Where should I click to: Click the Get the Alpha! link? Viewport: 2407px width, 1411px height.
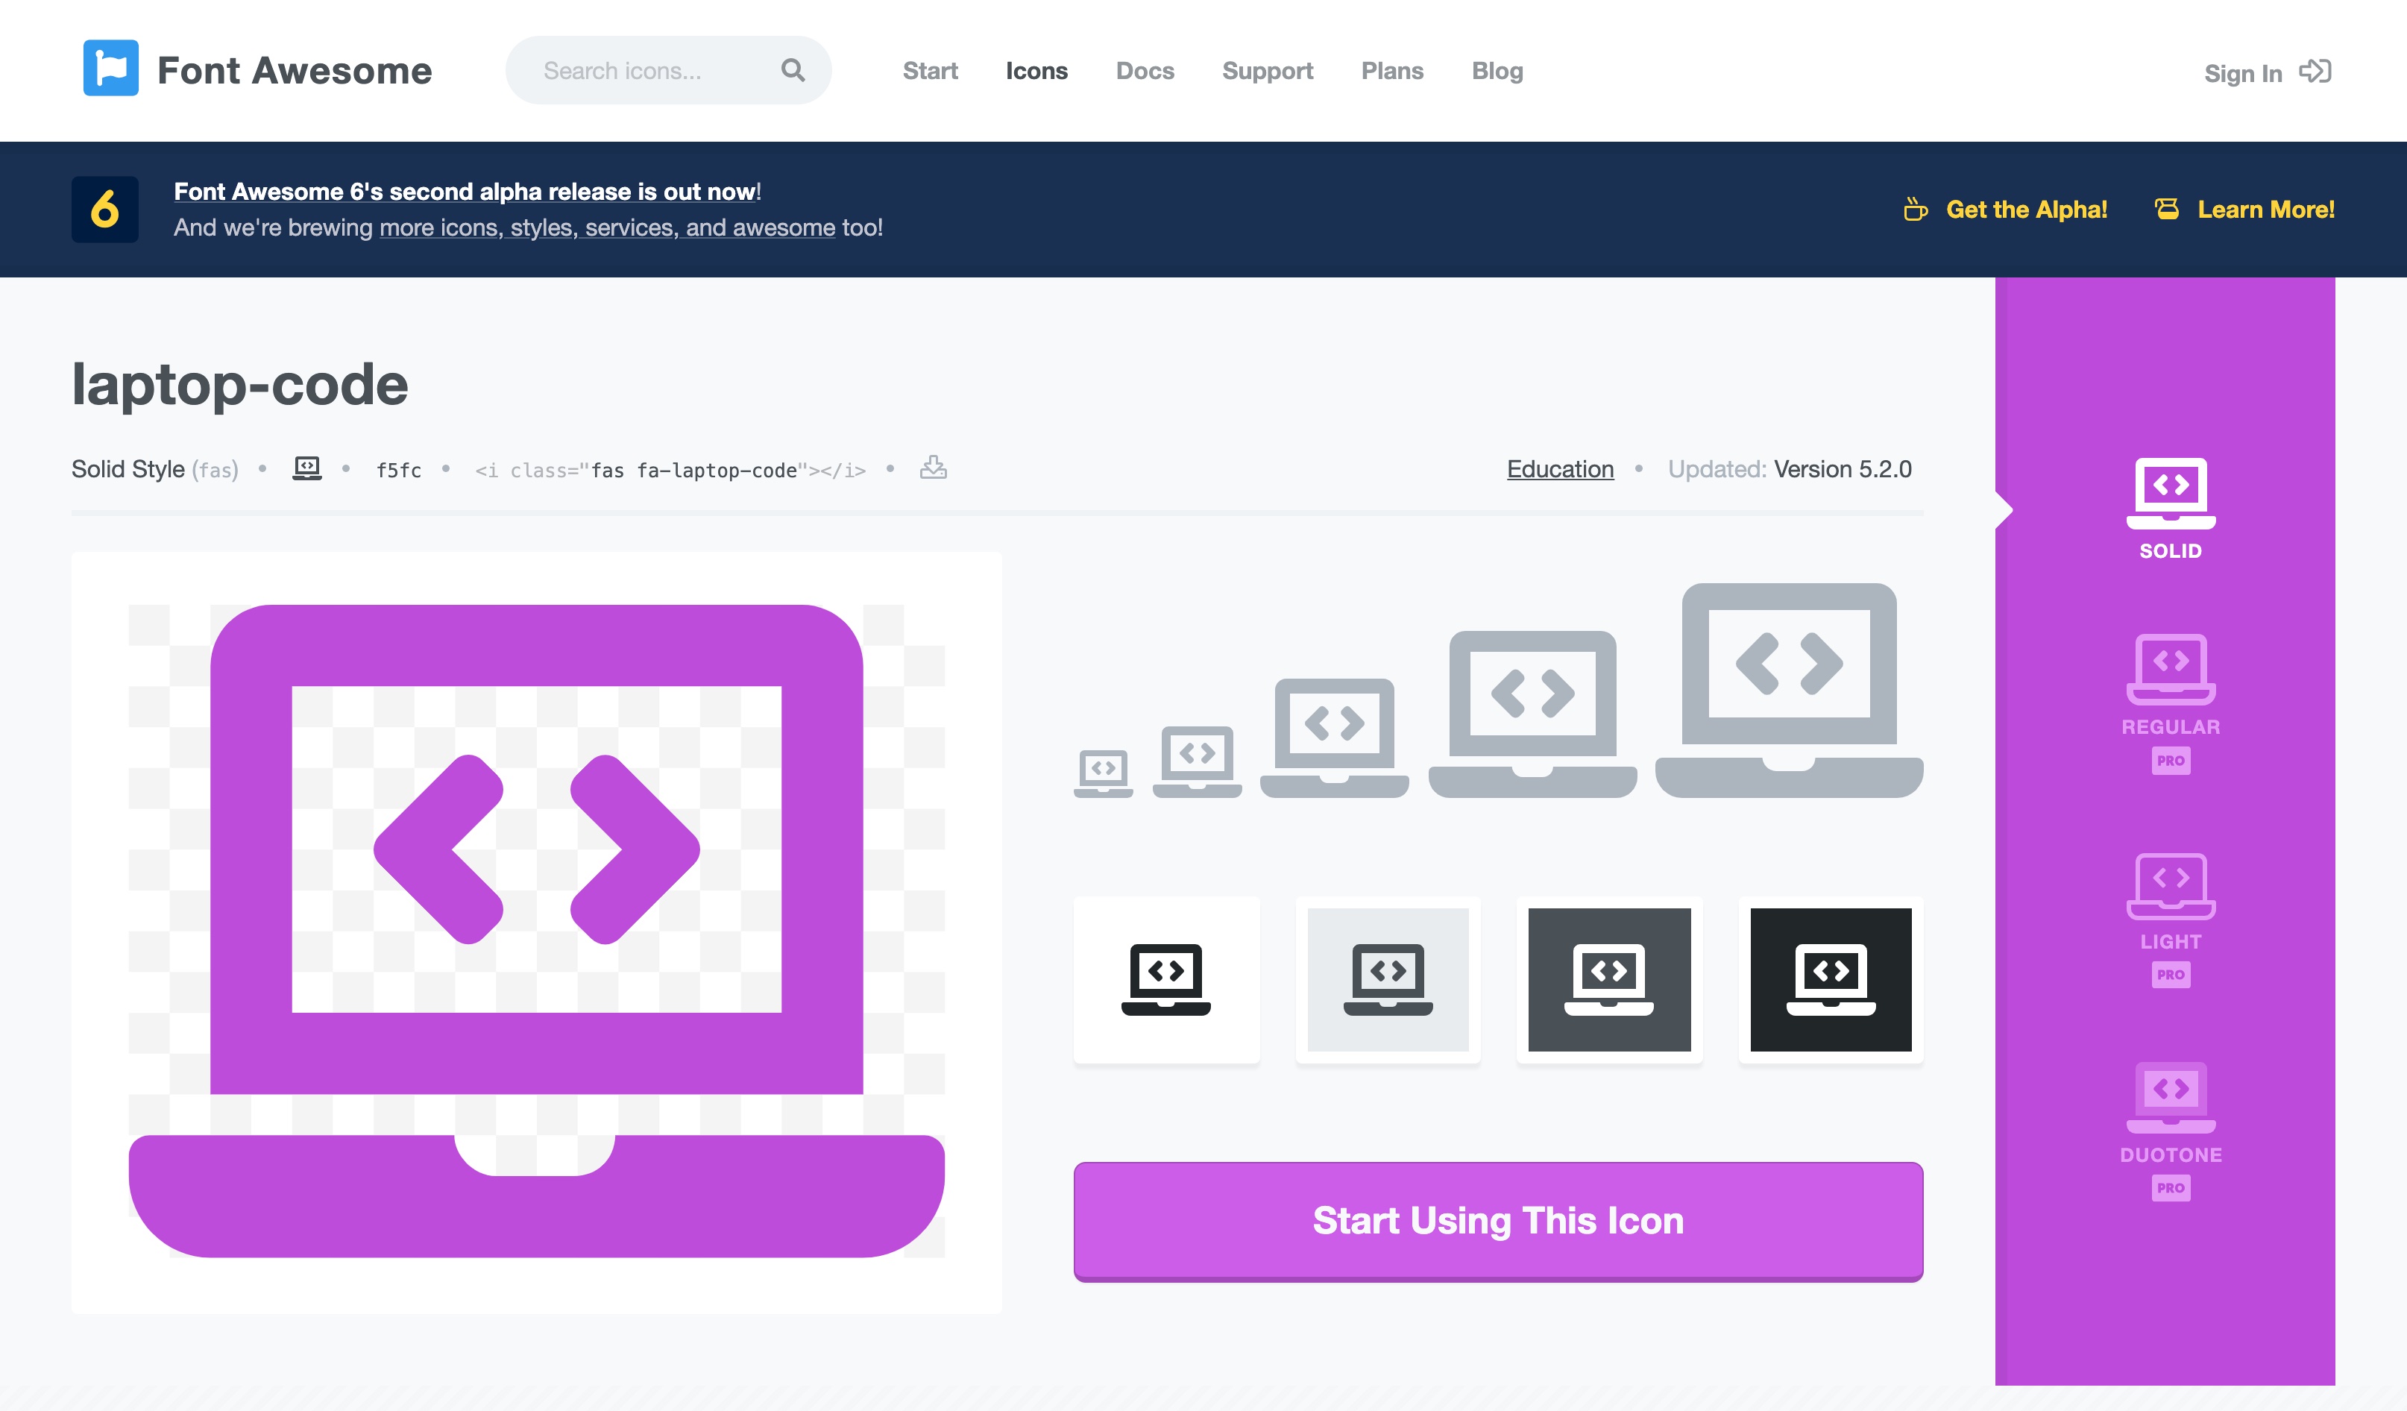2026,210
